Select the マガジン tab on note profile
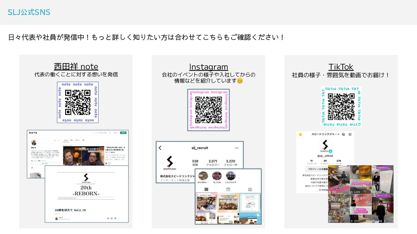 77,140
